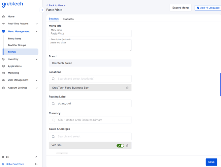Click the copy icon on the Add +1 Language button
Screen dimensions: 221x167
coord(198,8)
